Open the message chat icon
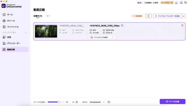Viewport: 188px width, 106px height. (x=181, y=3)
